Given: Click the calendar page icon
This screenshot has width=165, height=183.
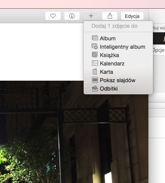Looking at the screenshot, I should click(x=95, y=63).
